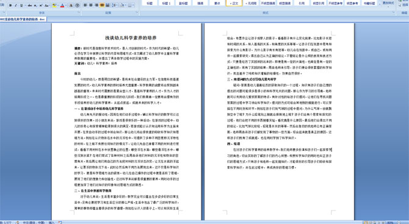Click the word count in the status bar

[x=5, y=222]
